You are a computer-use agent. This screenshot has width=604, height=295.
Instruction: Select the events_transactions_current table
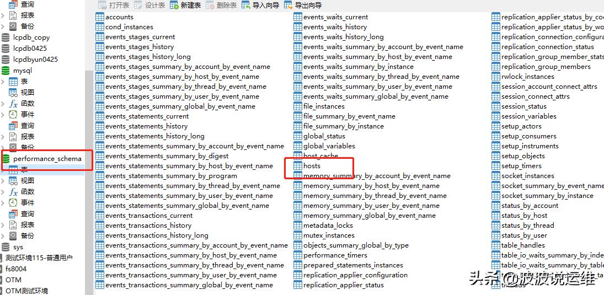coord(149,215)
